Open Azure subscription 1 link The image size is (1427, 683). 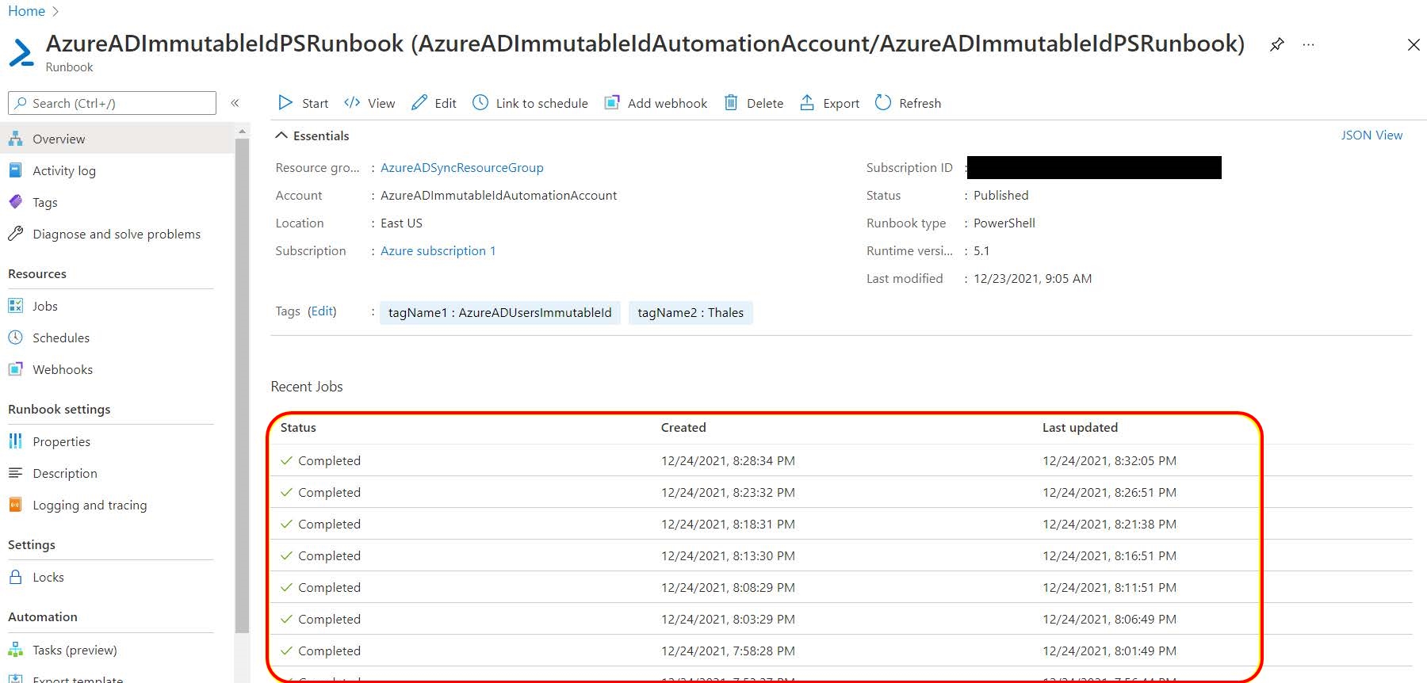click(438, 251)
